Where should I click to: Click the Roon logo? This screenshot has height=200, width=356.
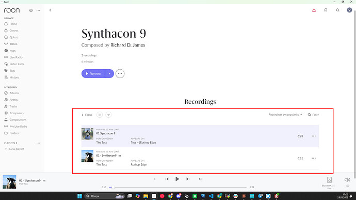[12, 10]
